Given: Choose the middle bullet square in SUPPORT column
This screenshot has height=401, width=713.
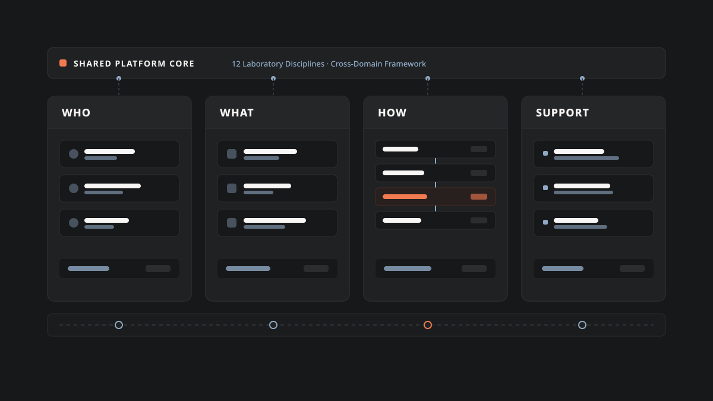Looking at the screenshot, I should (x=545, y=188).
